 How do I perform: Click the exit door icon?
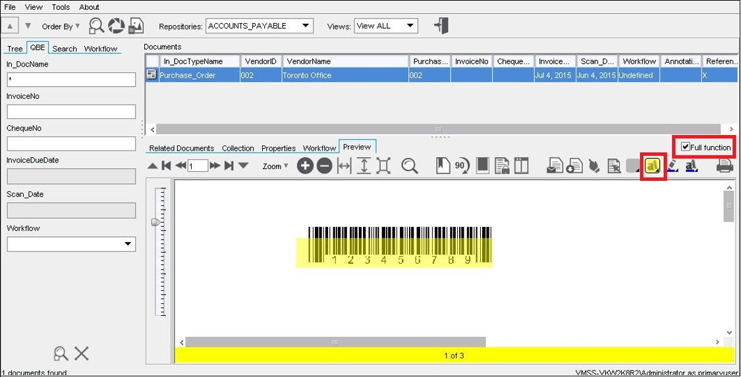(x=441, y=26)
